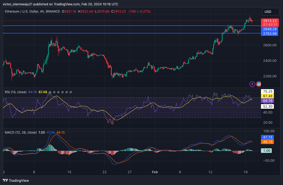Open the RSI (14, close) indicator legend
283x185 pixels.
[x=16, y=92]
